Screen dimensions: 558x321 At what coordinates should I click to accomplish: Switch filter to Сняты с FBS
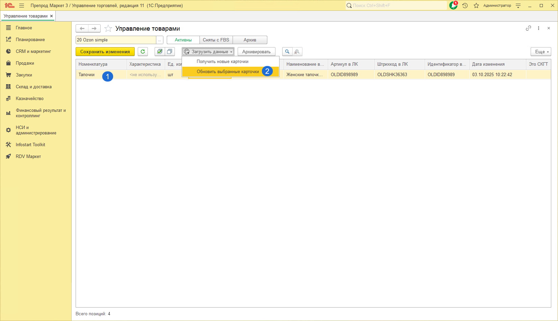coord(216,40)
